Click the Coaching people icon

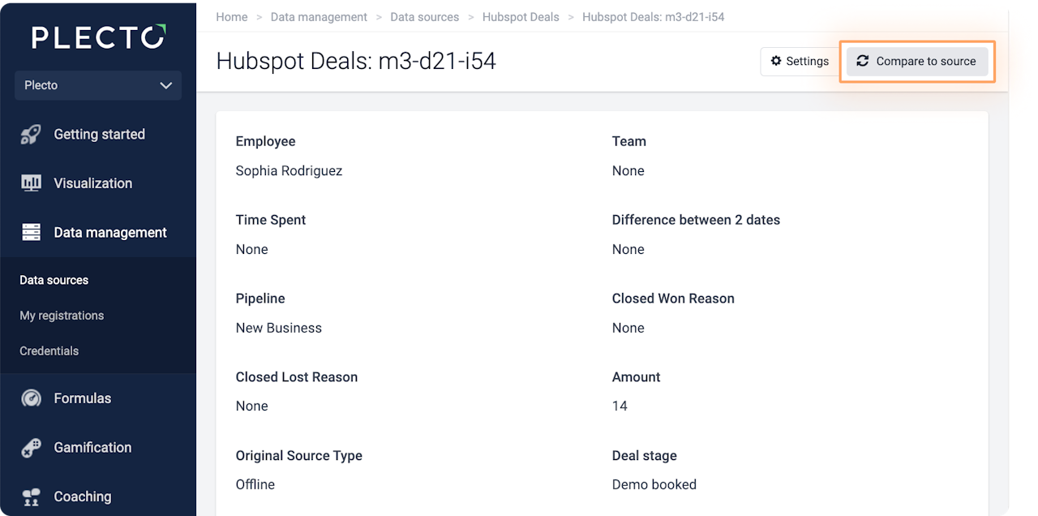pyautogui.click(x=31, y=497)
